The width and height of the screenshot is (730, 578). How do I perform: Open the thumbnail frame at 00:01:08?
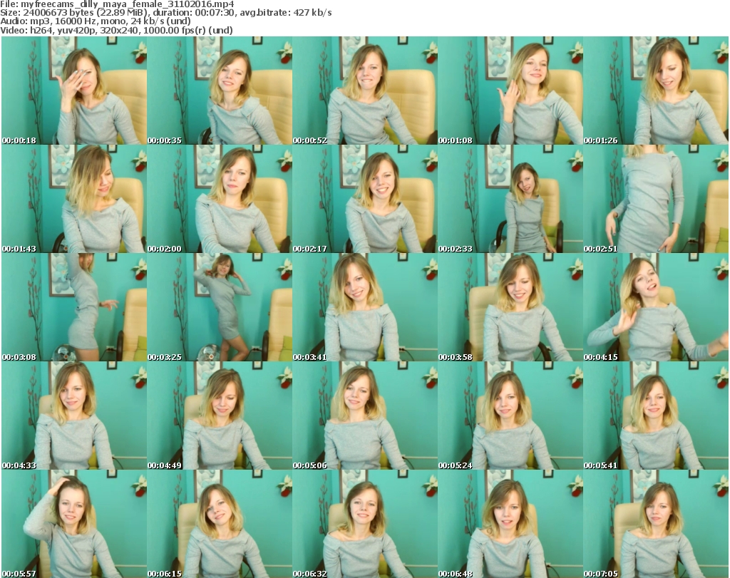[x=510, y=91]
